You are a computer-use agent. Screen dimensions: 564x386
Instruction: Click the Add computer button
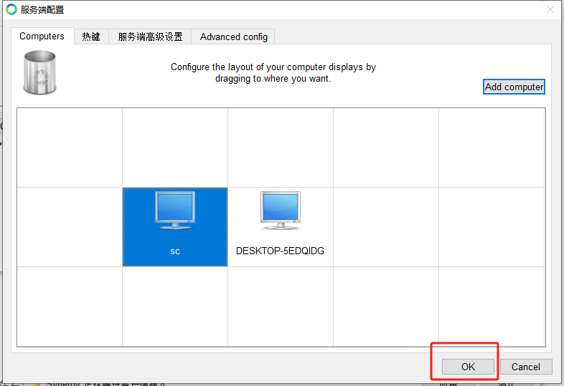tap(514, 87)
